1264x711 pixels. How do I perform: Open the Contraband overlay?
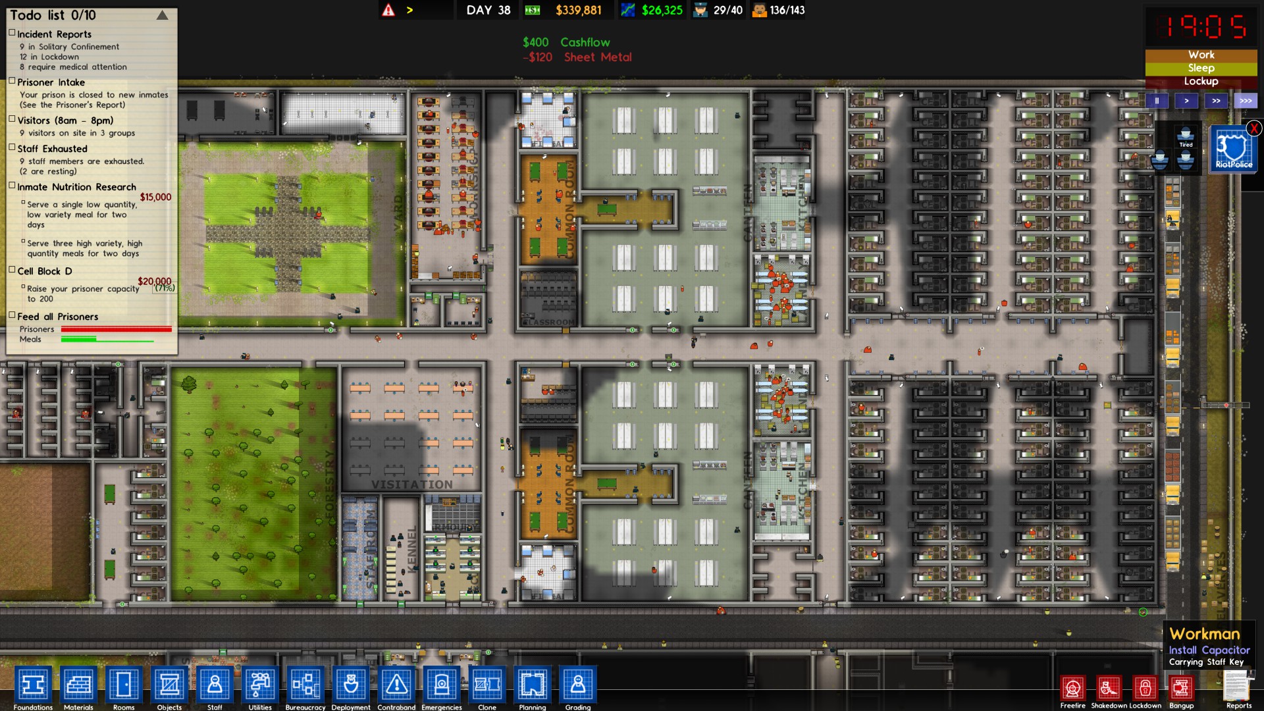(396, 685)
